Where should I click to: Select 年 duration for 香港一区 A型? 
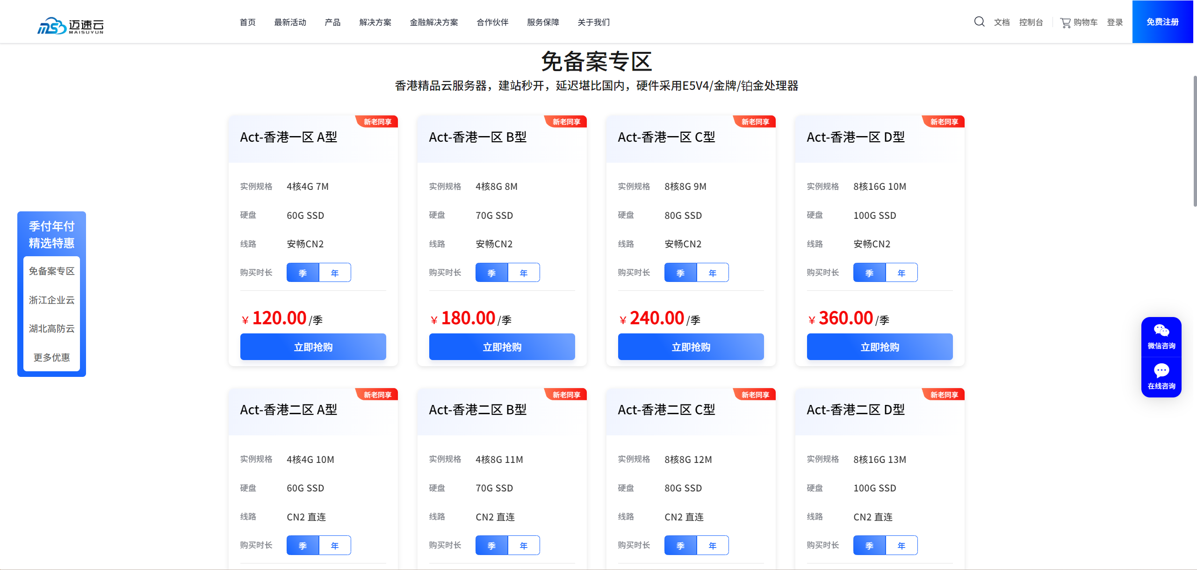tap(335, 273)
